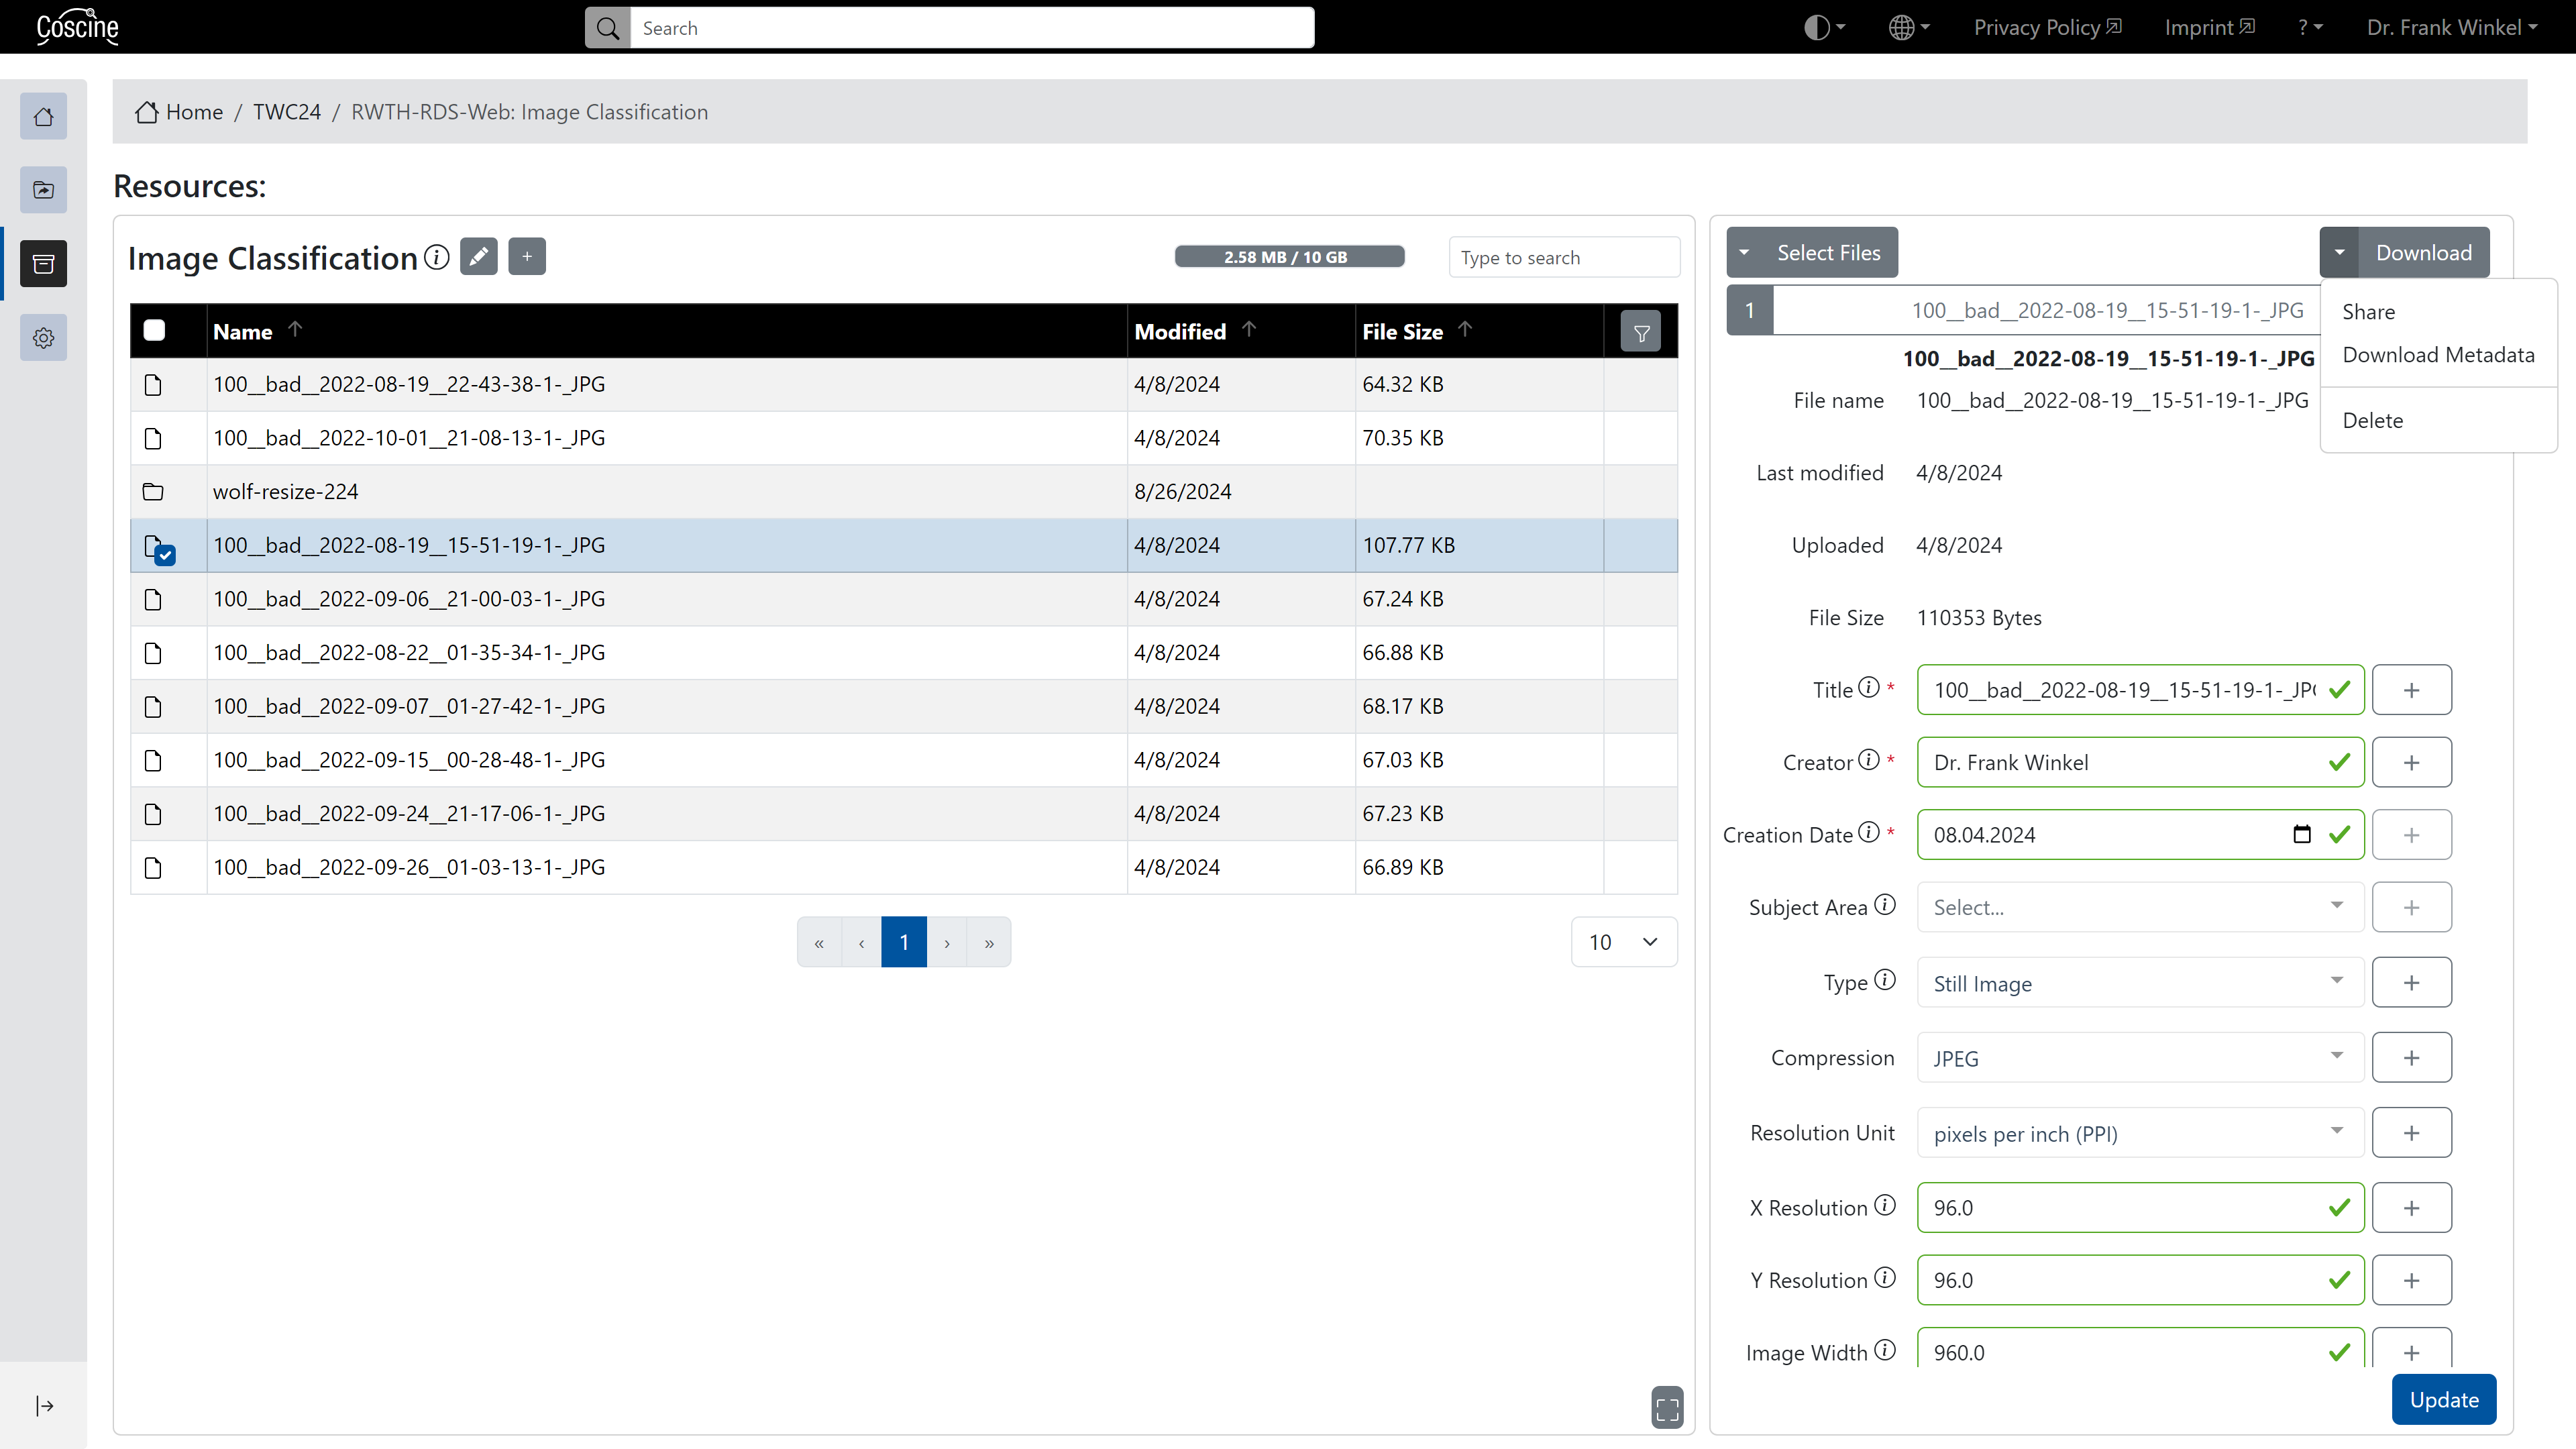Click the storage quota 2.58 MB bar
The image size is (2576, 1449).
pyautogui.click(x=1289, y=257)
